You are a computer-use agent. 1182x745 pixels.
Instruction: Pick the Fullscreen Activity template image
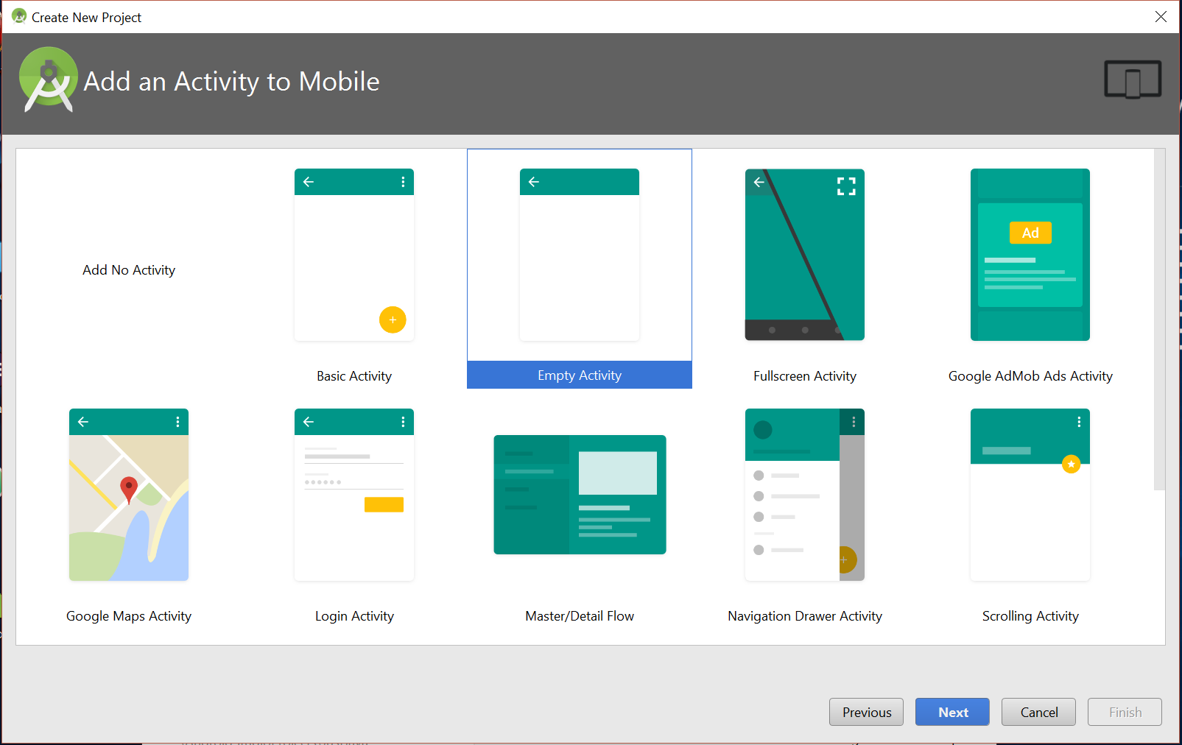click(x=805, y=255)
